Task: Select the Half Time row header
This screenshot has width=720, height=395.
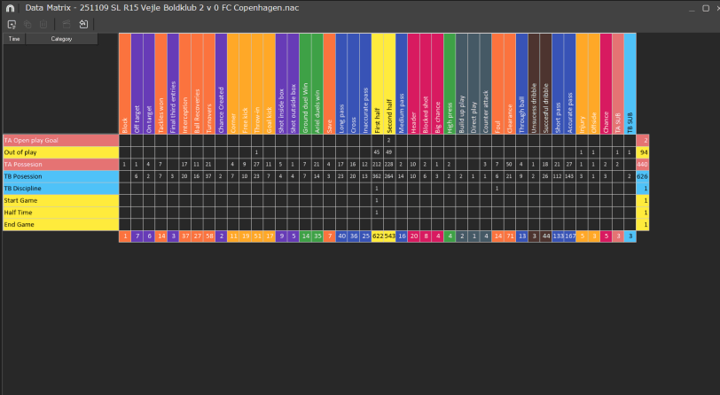Action: point(61,213)
